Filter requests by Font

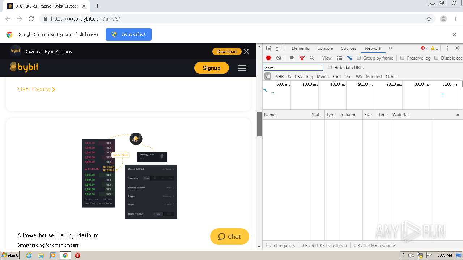pyautogui.click(x=337, y=77)
